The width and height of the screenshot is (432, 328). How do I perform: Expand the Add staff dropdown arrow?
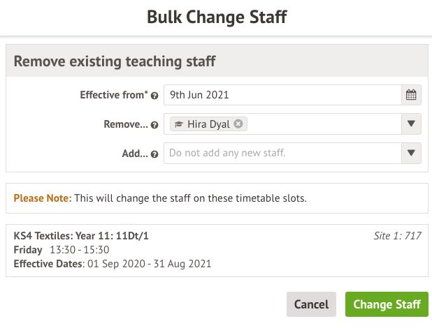(411, 154)
